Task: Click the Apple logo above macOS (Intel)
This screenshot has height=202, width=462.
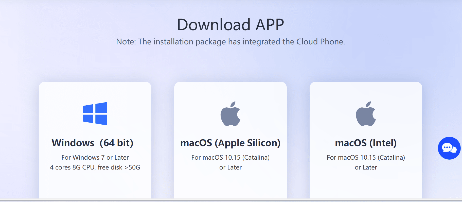Action: coord(366,114)
